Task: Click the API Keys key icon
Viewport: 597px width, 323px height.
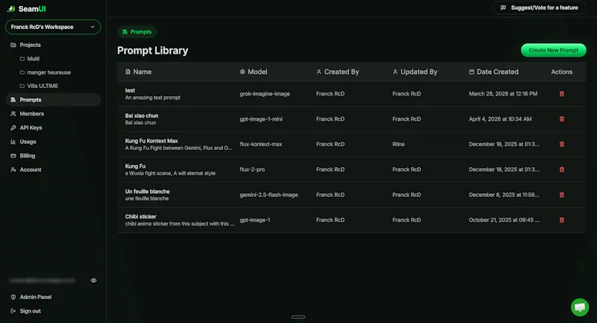Action: click(x=13, y=128)
